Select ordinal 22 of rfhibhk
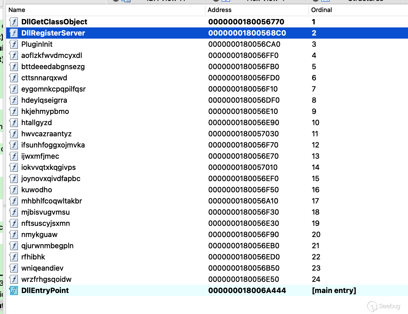This screenshot has width=408, height=314. 316,257
